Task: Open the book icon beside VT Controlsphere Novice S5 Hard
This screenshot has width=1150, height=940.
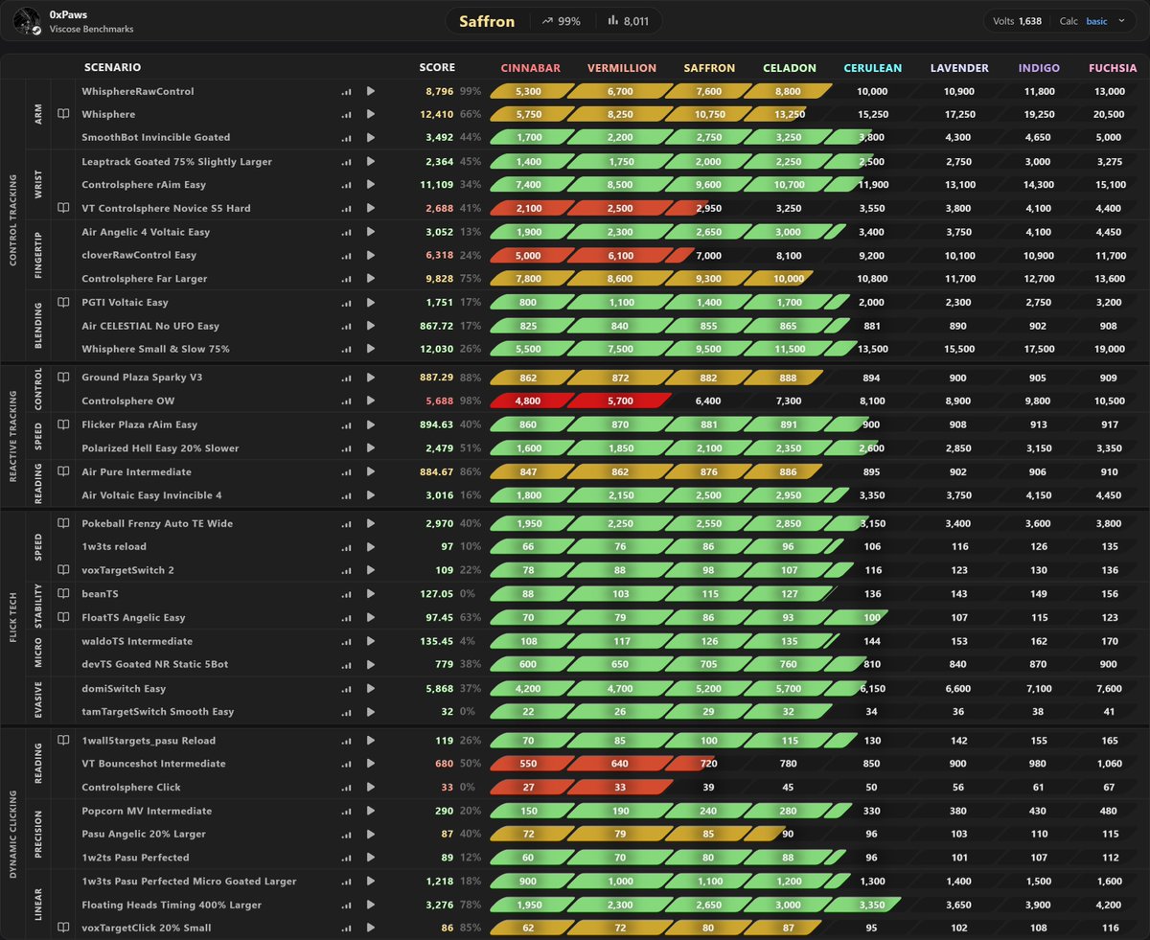Action: click(63, 208)
